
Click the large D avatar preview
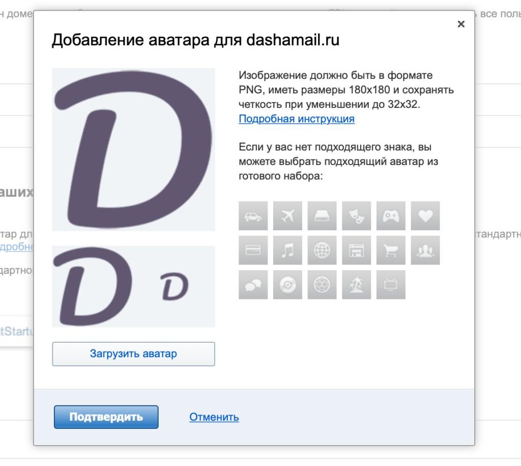tap(133, 149)
